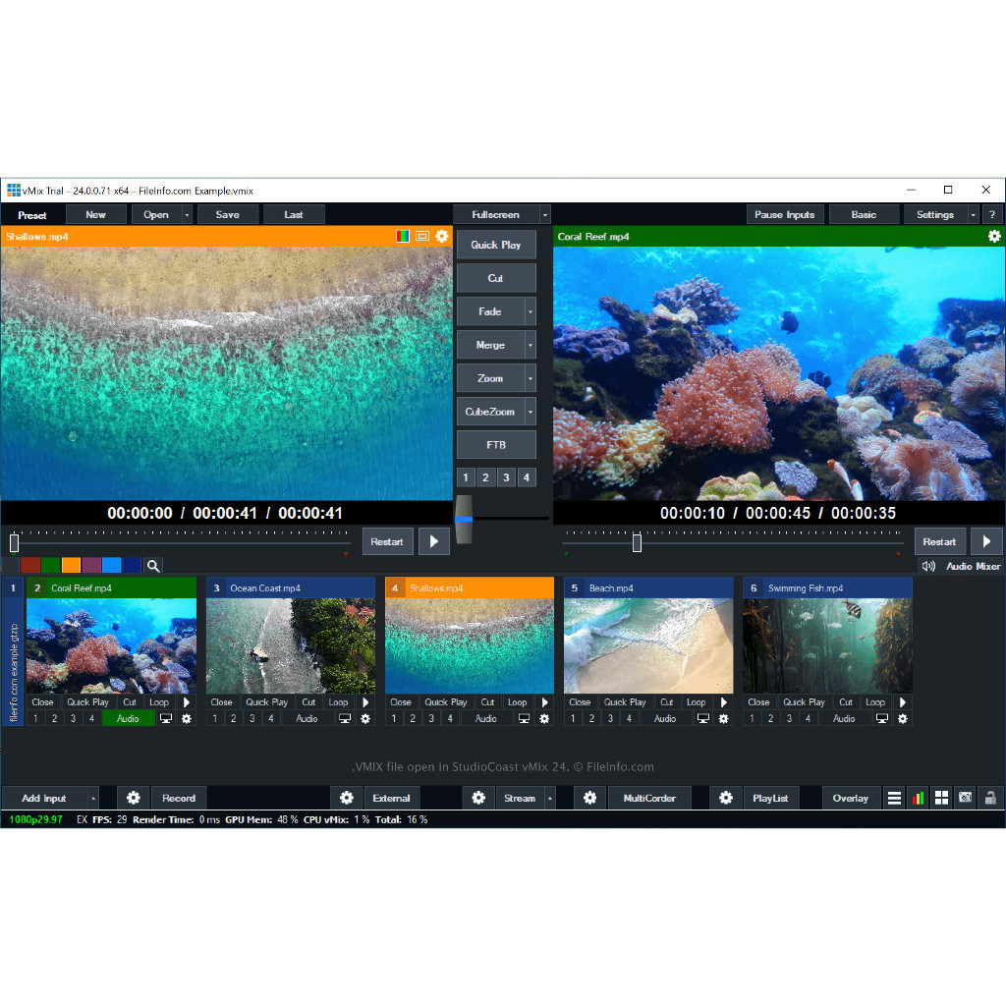Select the Beach.mp4 input thumbnail

point(648,645)
